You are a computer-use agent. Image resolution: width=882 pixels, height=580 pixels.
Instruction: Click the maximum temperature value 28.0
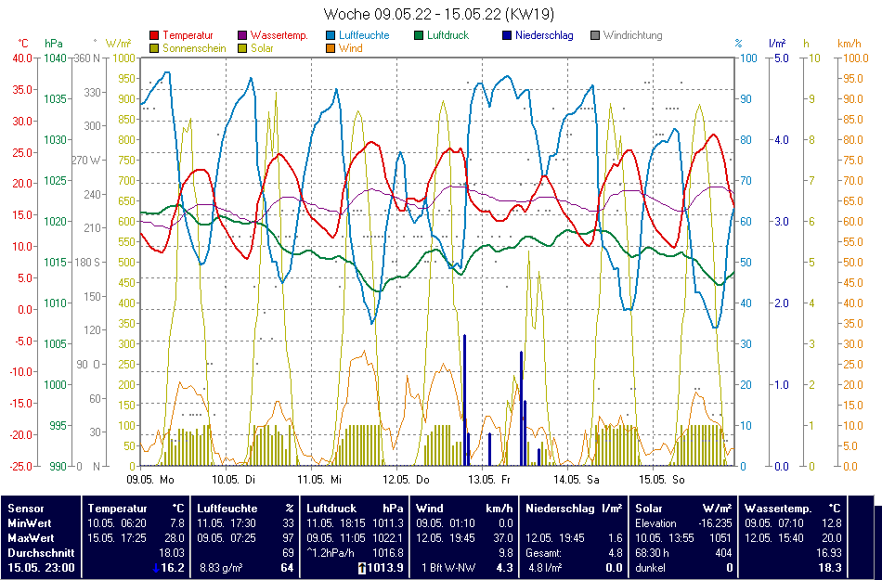(175, 538)
